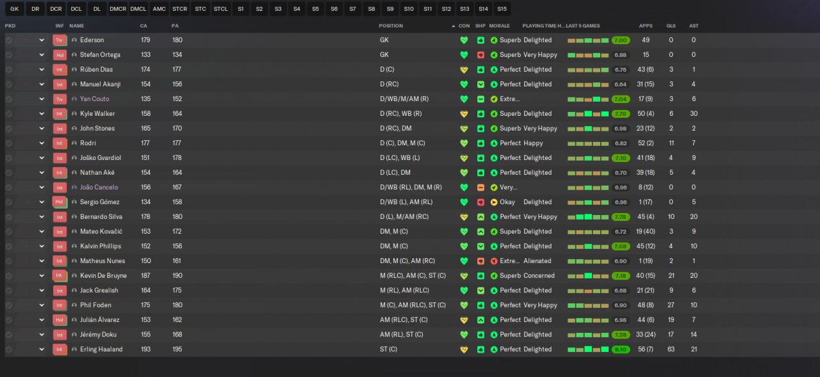Click Jack Grealish's condition heart icon
The height and width of the screenshot is (377, 820).
[x=464, y=290]
